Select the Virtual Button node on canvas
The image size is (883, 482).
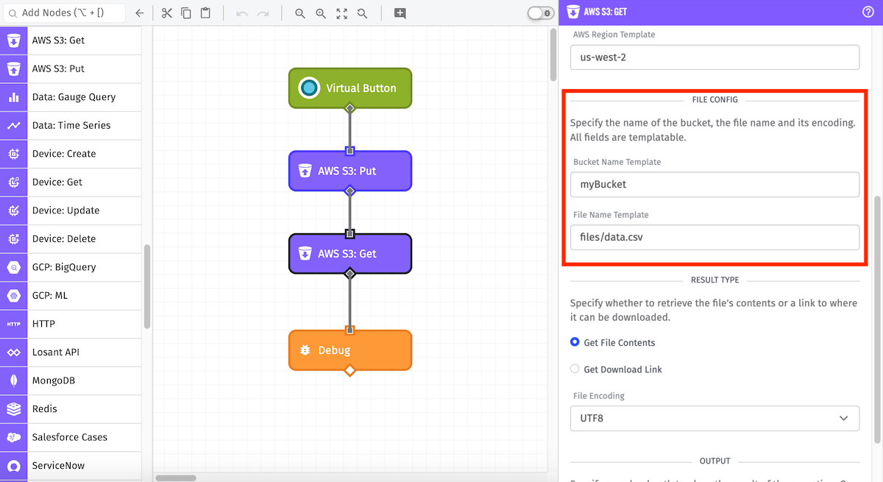[350, 88]
